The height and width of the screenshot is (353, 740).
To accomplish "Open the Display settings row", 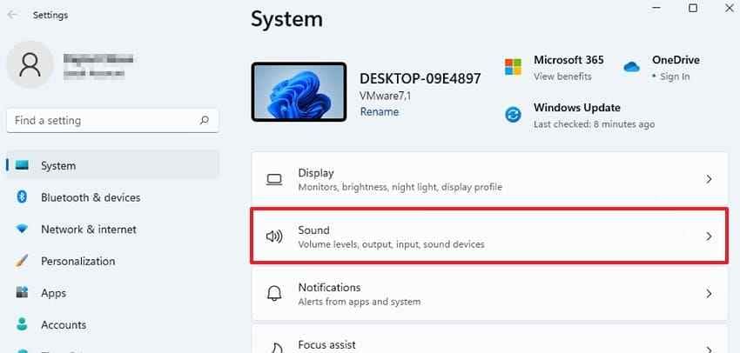I will click(x=490, y=180).
